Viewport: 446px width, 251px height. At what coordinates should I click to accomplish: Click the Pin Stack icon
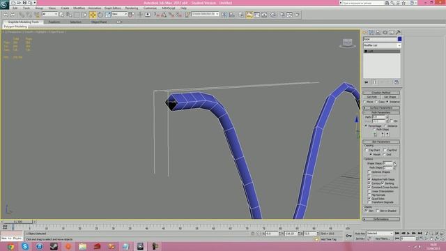pos(367,82)
